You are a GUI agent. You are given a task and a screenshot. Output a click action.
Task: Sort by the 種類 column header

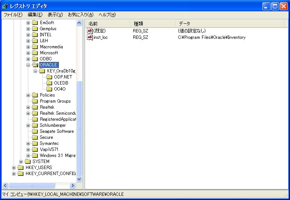point(153,24)
